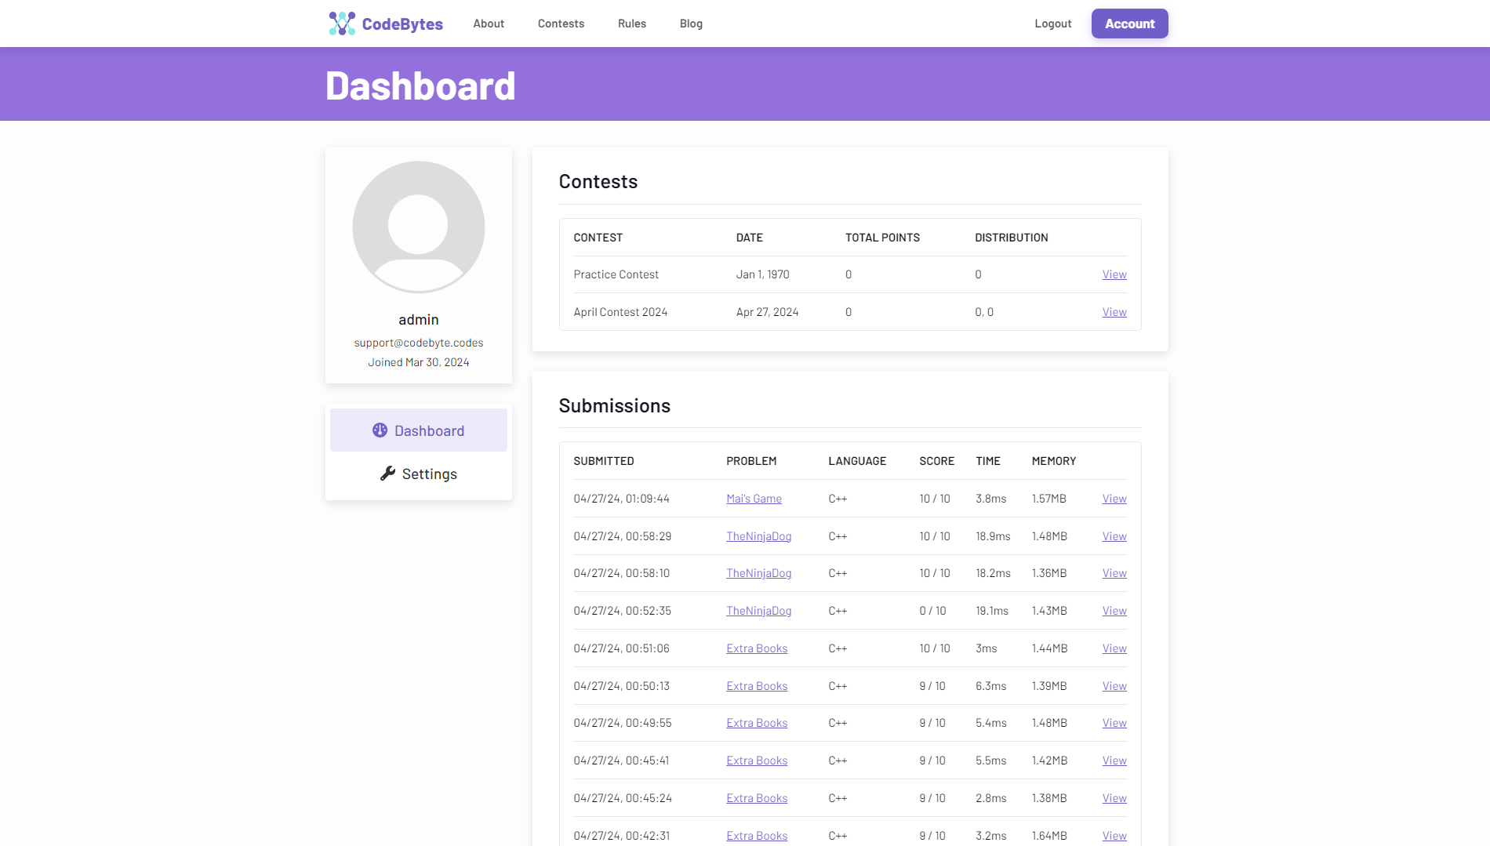Image resolution: width=1490 pixels, height=846 pixels.
Task: Click the Settings wrench icon
Action: (x=387, y=474)
